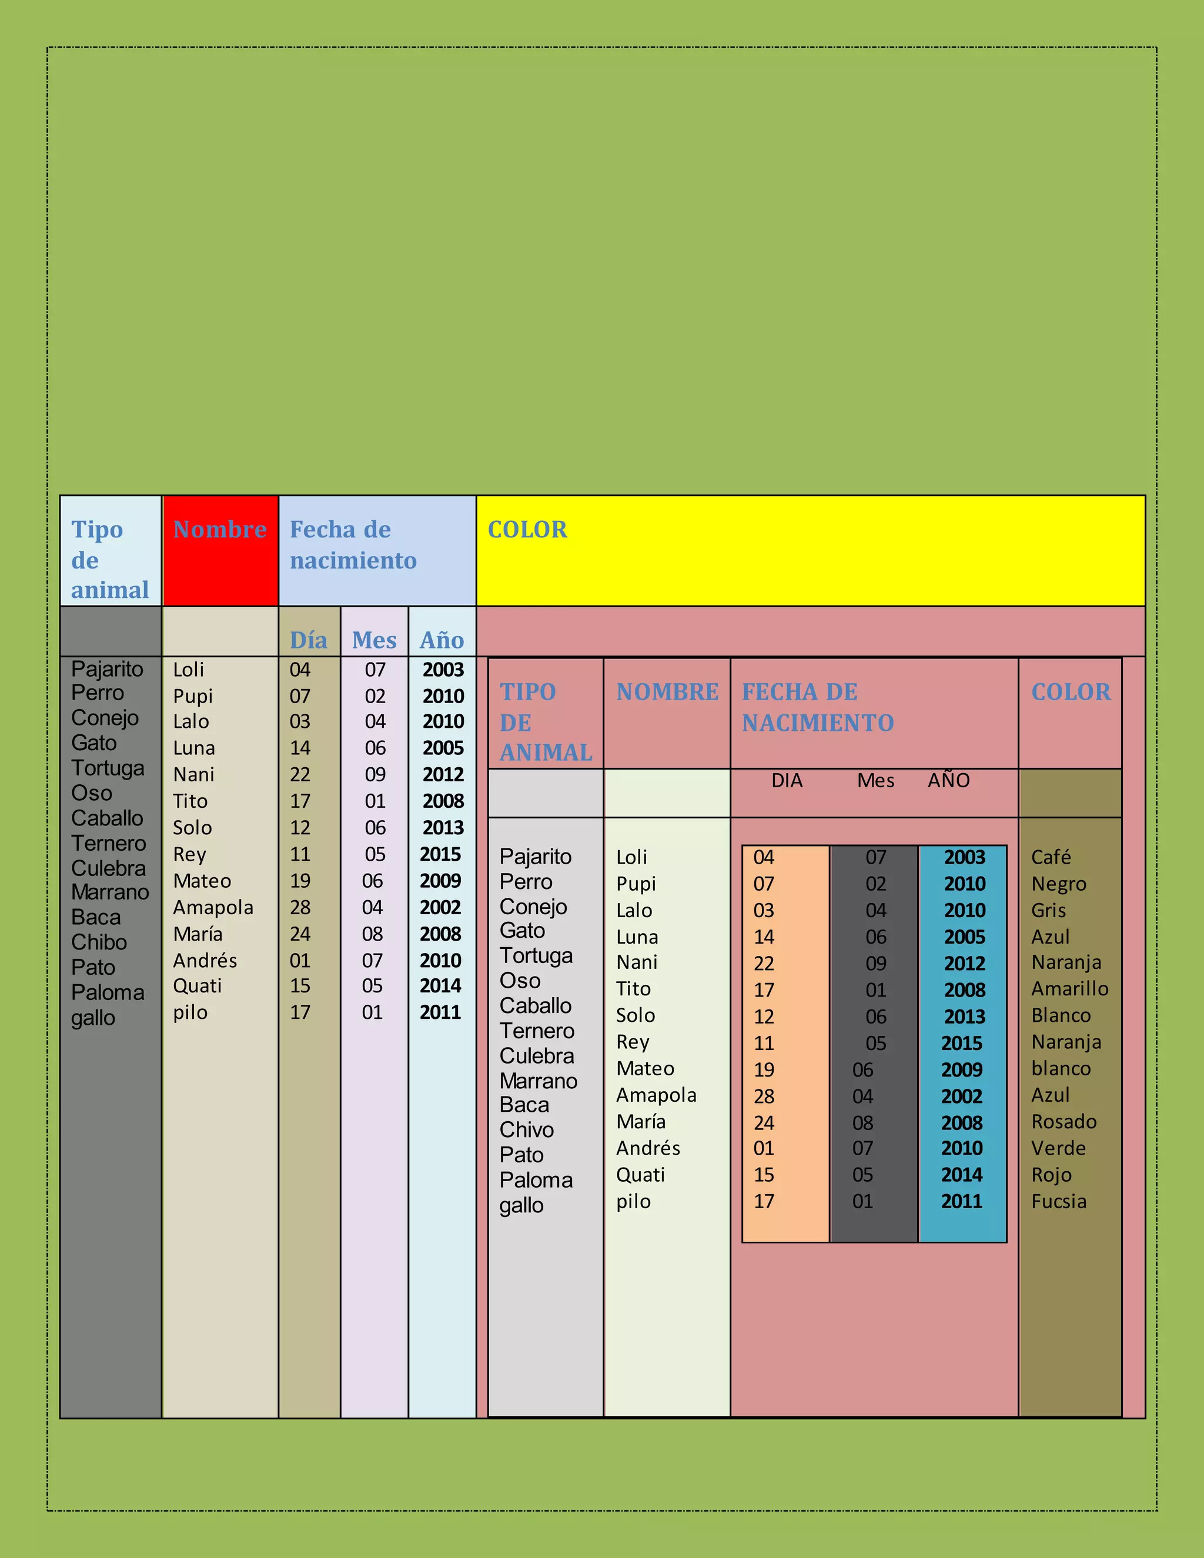1204x1558 pixels.
Task: Click the color entry 'Amarillo'
Action: pyautogui.click(x=1069, y=989)
